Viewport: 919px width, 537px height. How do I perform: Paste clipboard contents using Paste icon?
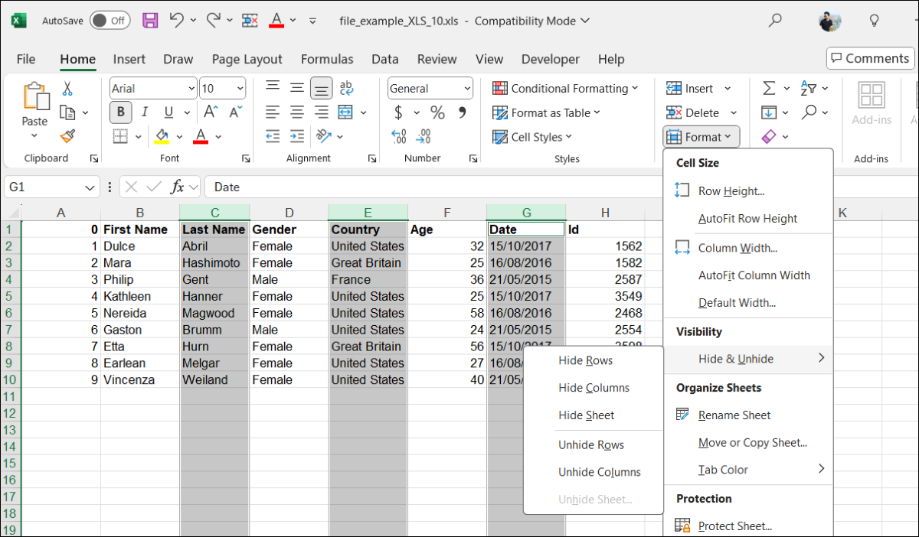(x=34, y=97)
